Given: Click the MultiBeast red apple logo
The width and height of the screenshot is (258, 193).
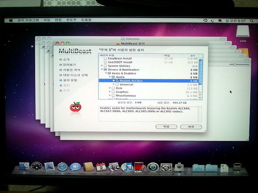Looking at the screenshot, I should point(75,107).
